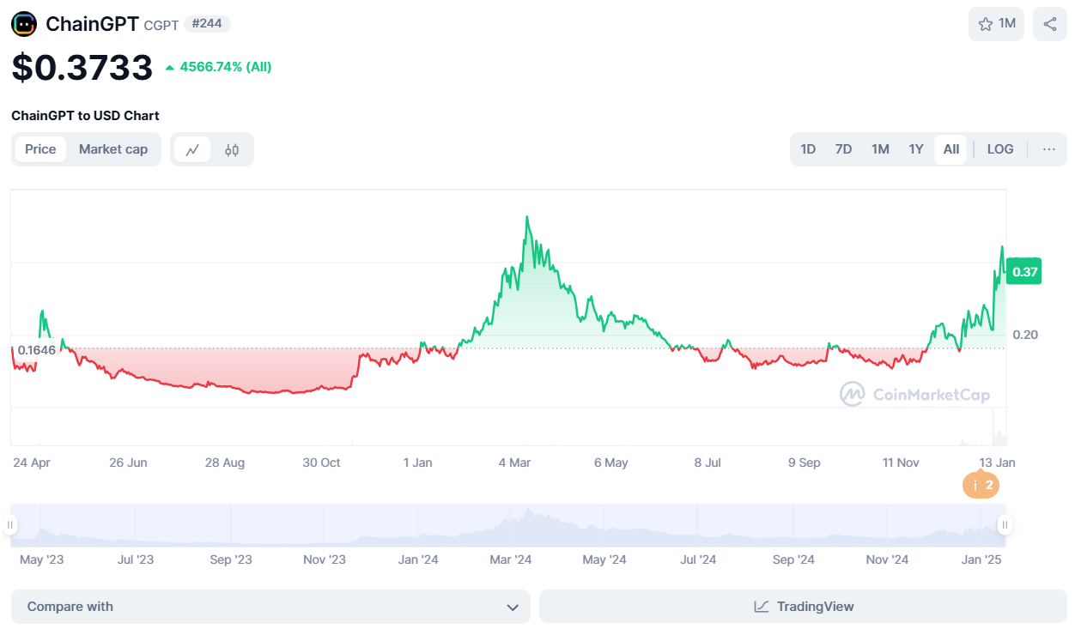The image size is (1081, 635).
Task: Click the 0.1646 starting price label
Action: (36, 350)
